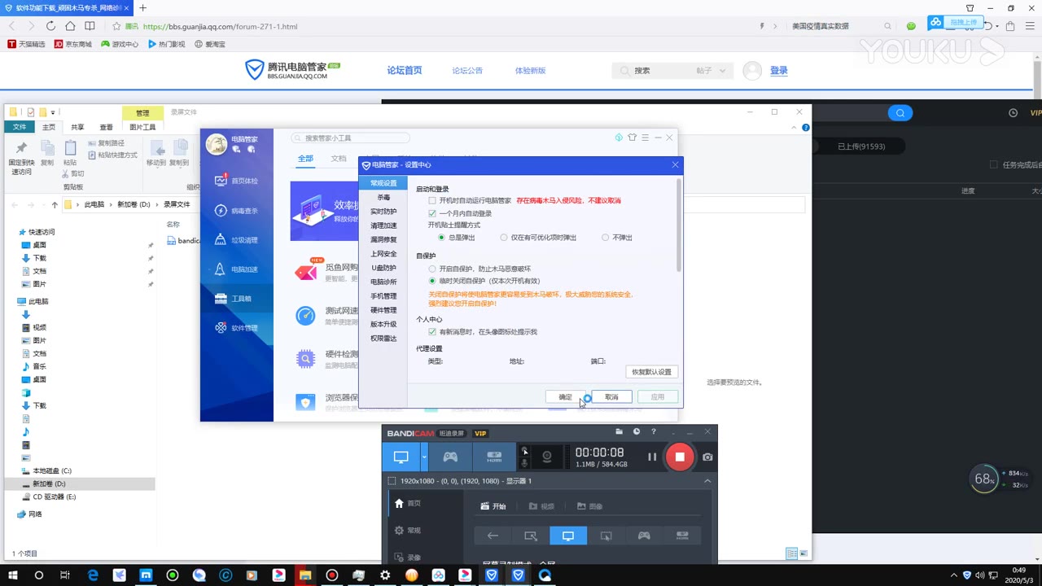Switch to Bandicam 视频 tab
The height and width of the screenshot is (586, 1042).
pyautogui.click(x=541, y=506)
